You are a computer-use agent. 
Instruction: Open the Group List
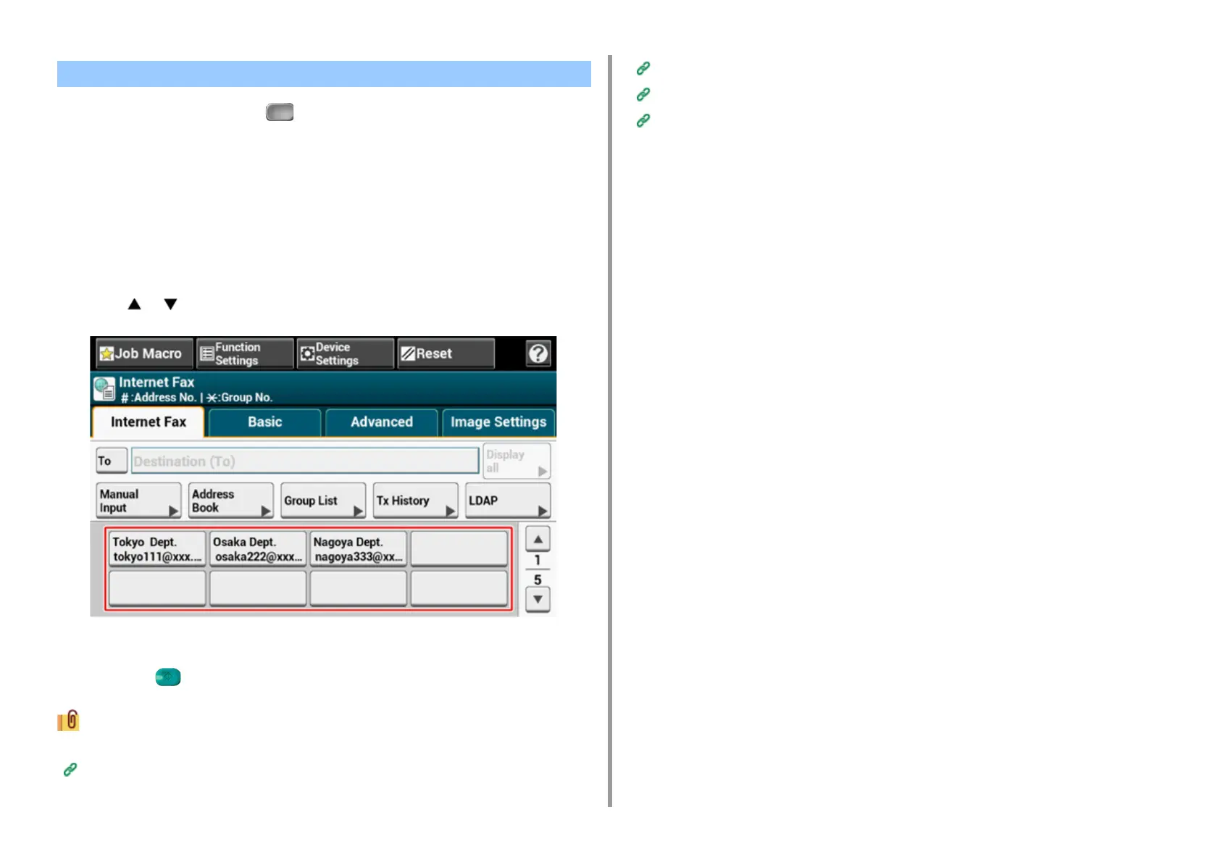coord(323,501)
